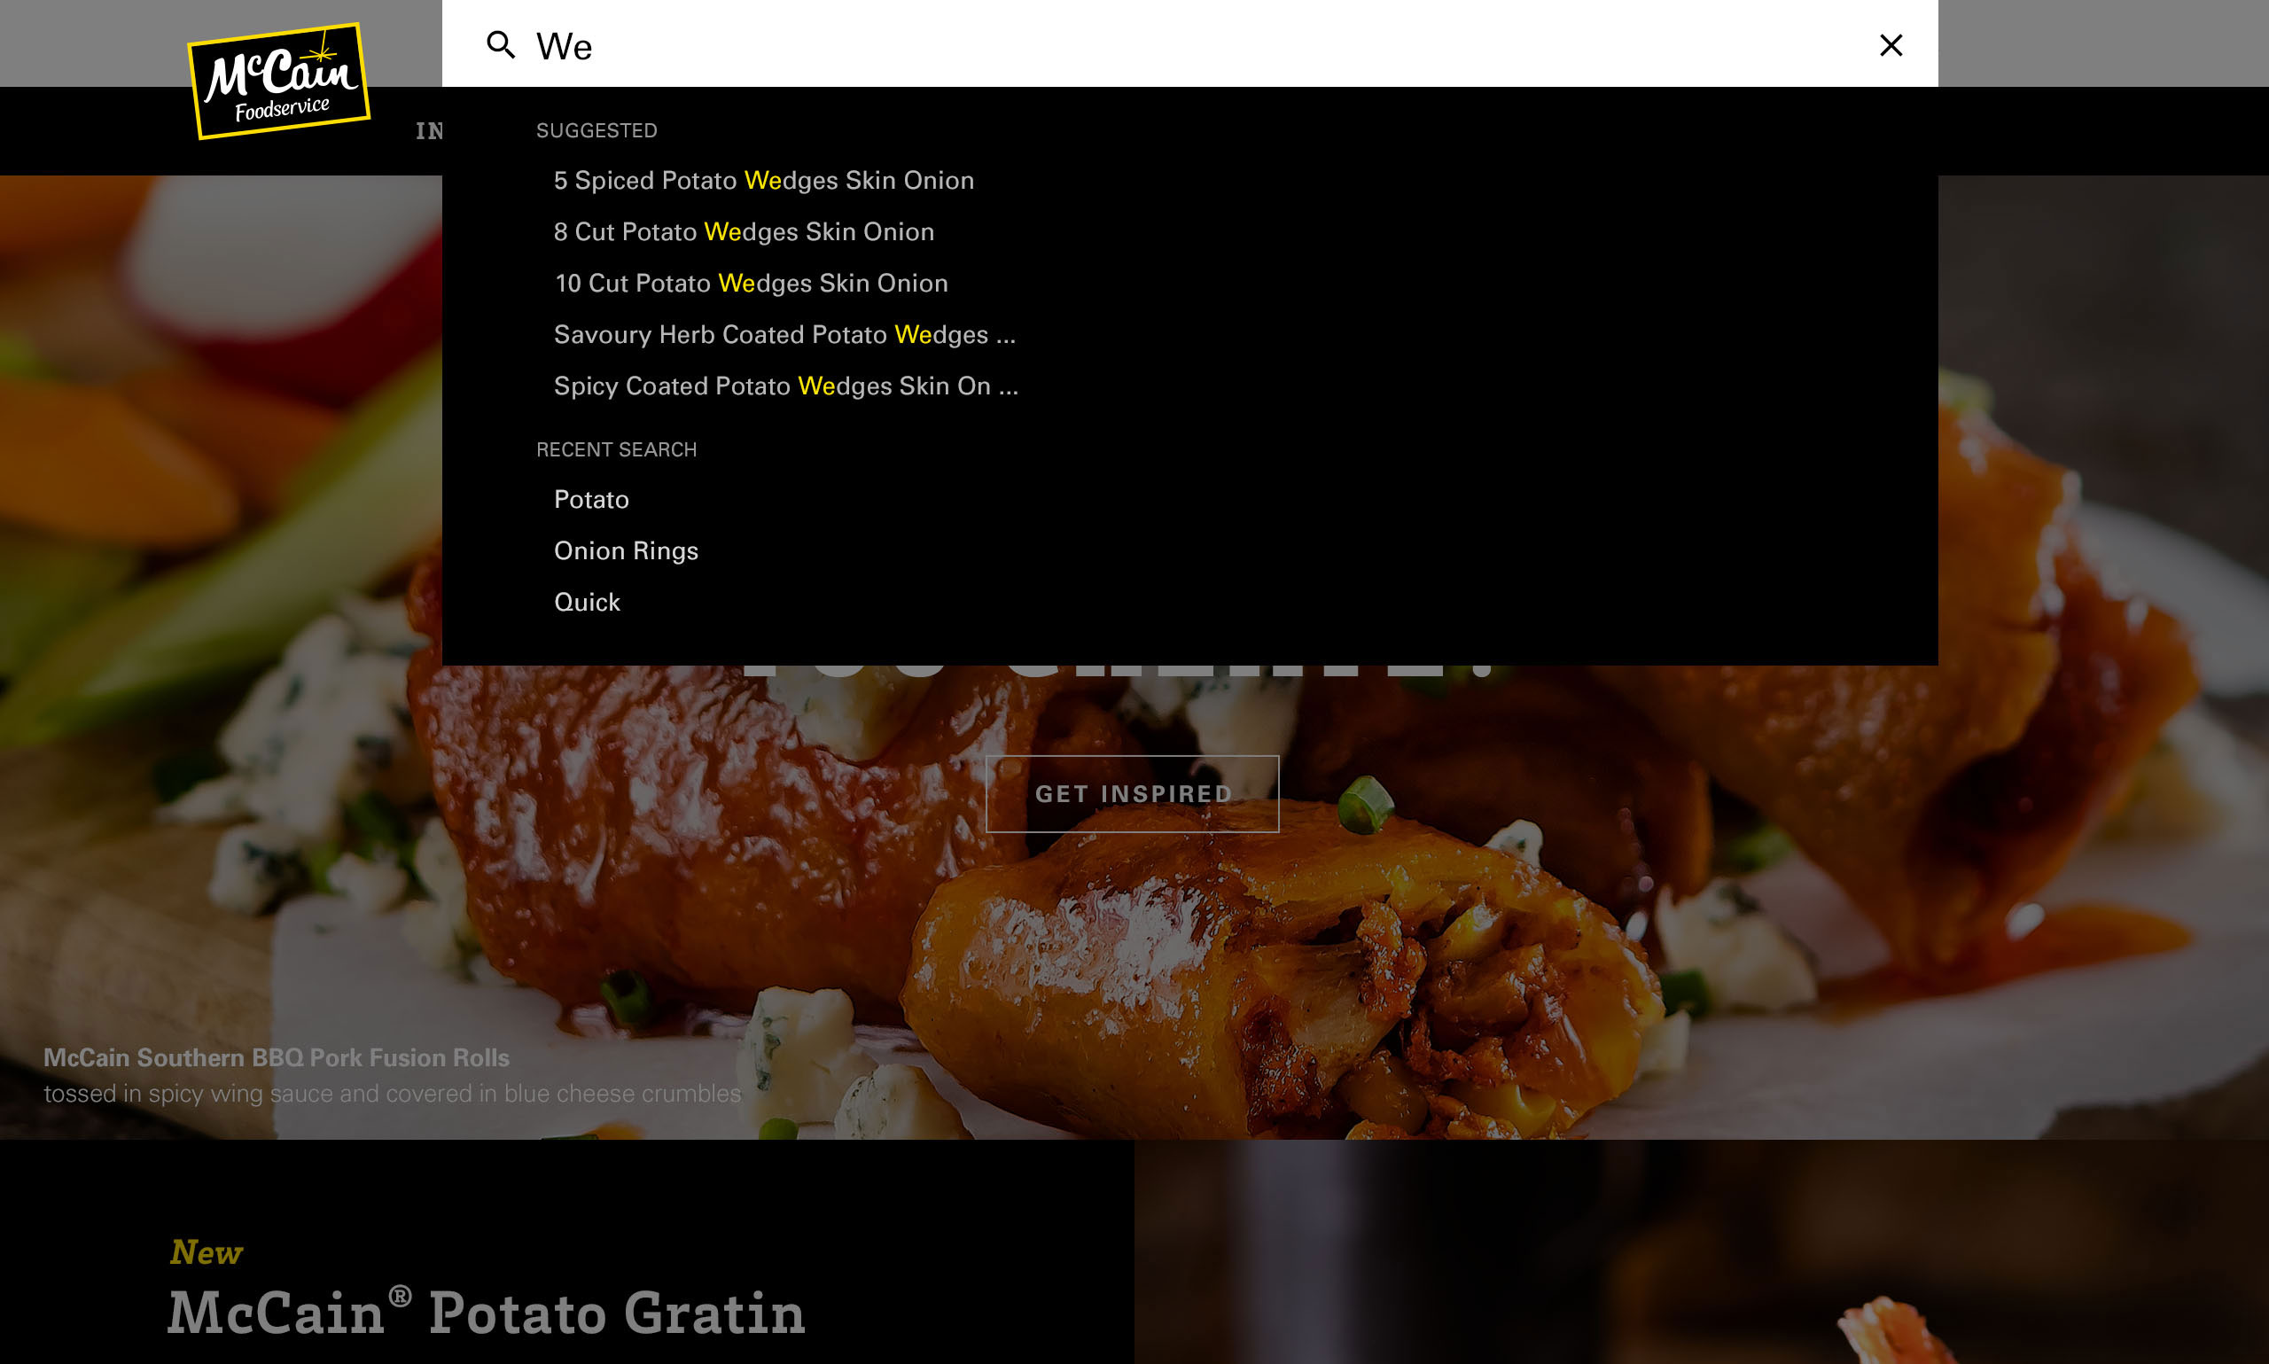Pick 10 Cut Potato Wedges Skin Onion suggestion
Viewport: 2269px width, 1364px height.
click(x=751, y=283)
